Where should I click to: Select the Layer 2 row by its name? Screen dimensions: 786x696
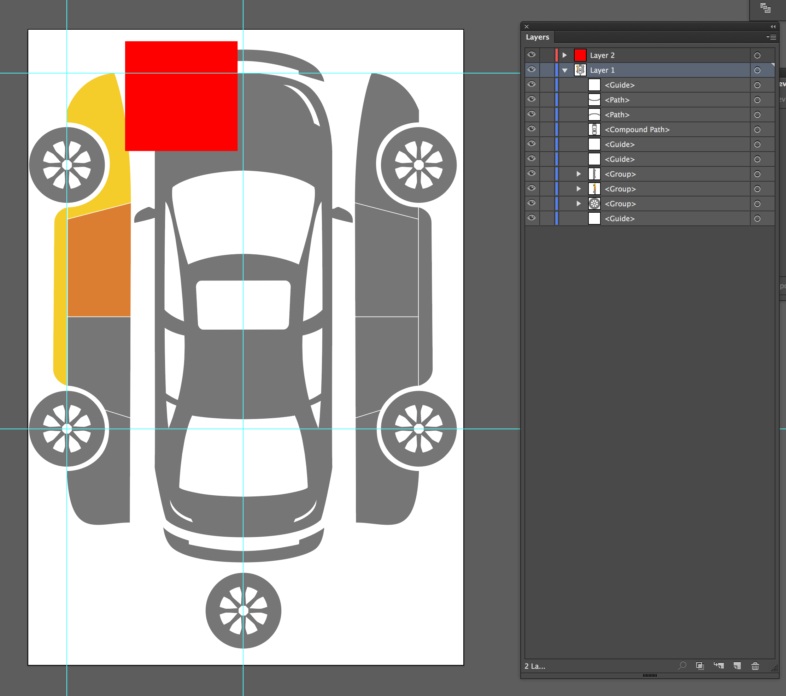pyautogui.click(x=602, y=55)
